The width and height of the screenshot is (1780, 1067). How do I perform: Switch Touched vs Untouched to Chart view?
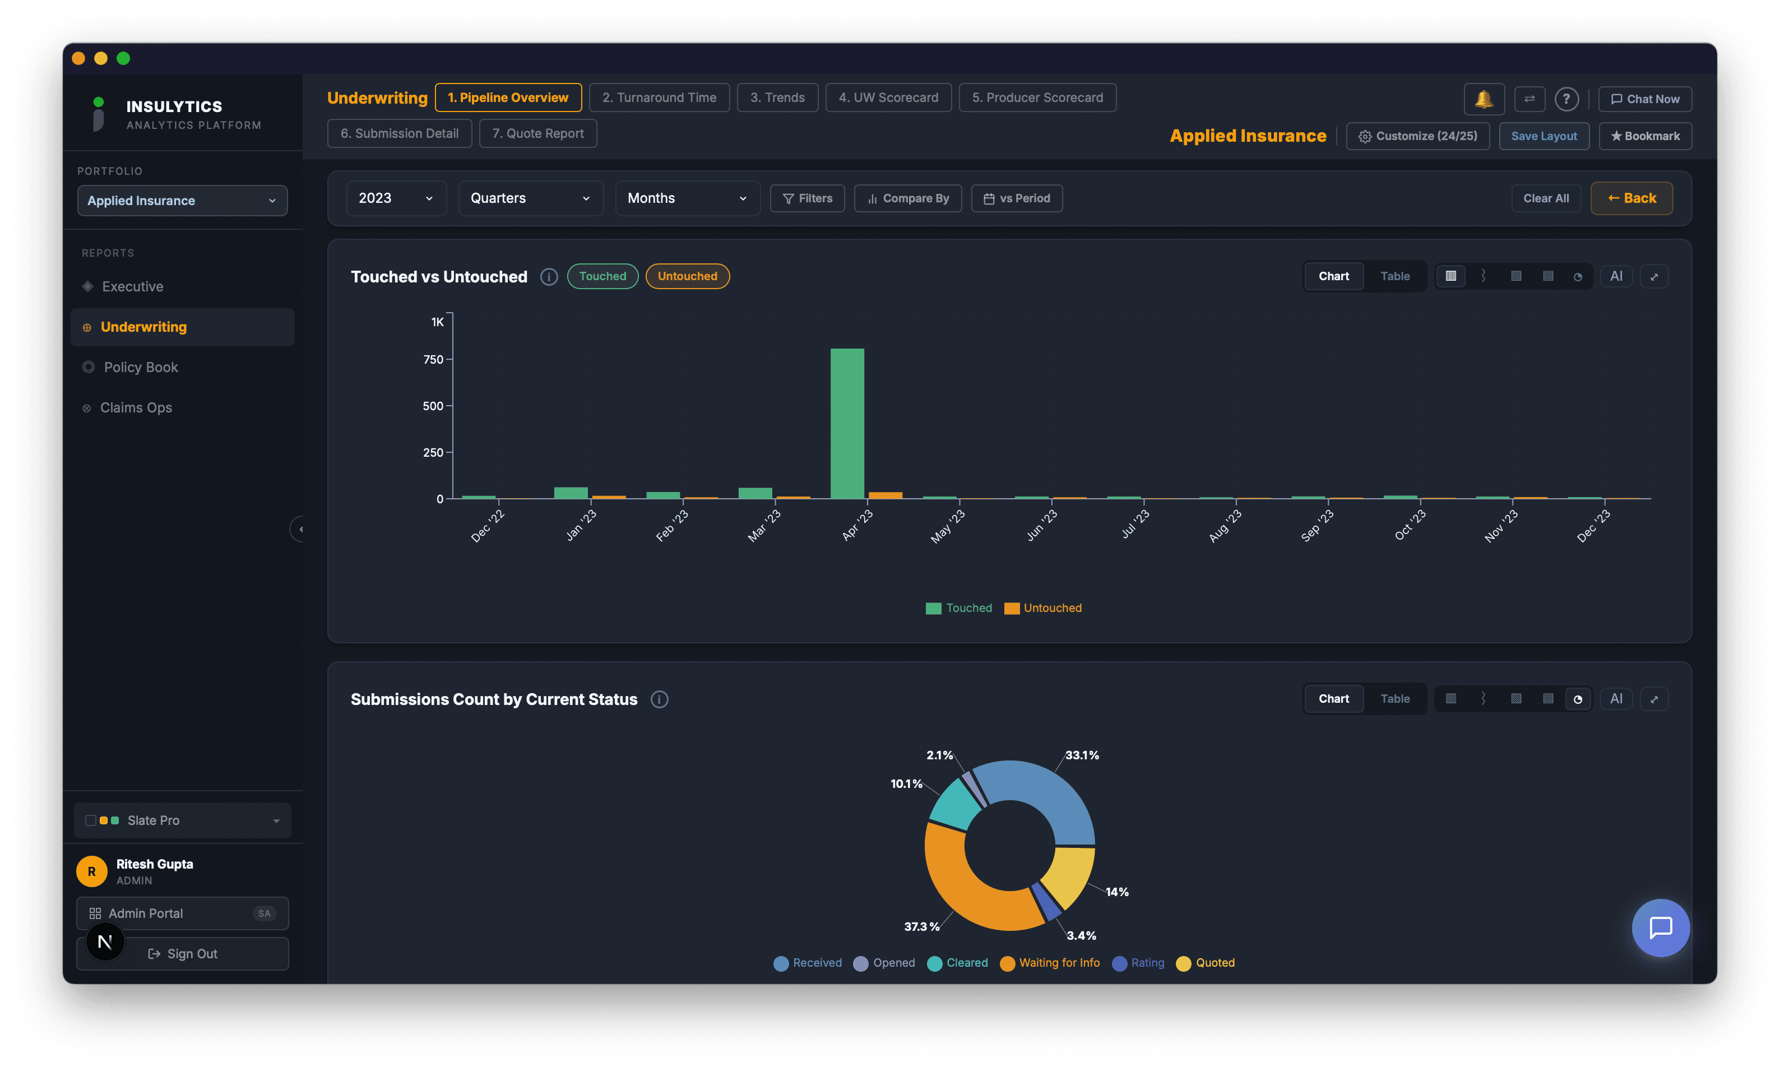[x=1333, y=276]
